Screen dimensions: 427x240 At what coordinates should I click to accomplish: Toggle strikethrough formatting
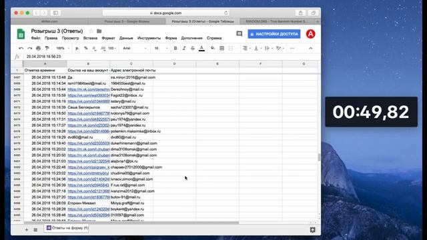[193, 48]
